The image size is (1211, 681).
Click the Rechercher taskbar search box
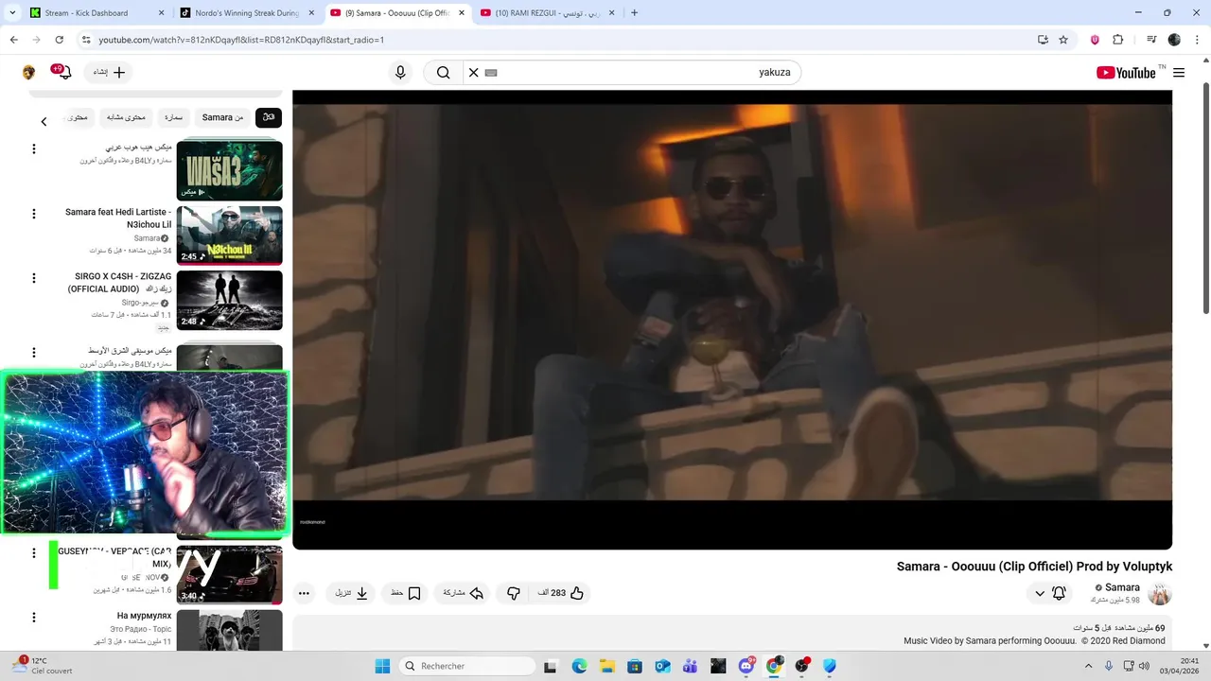(467, 666)
